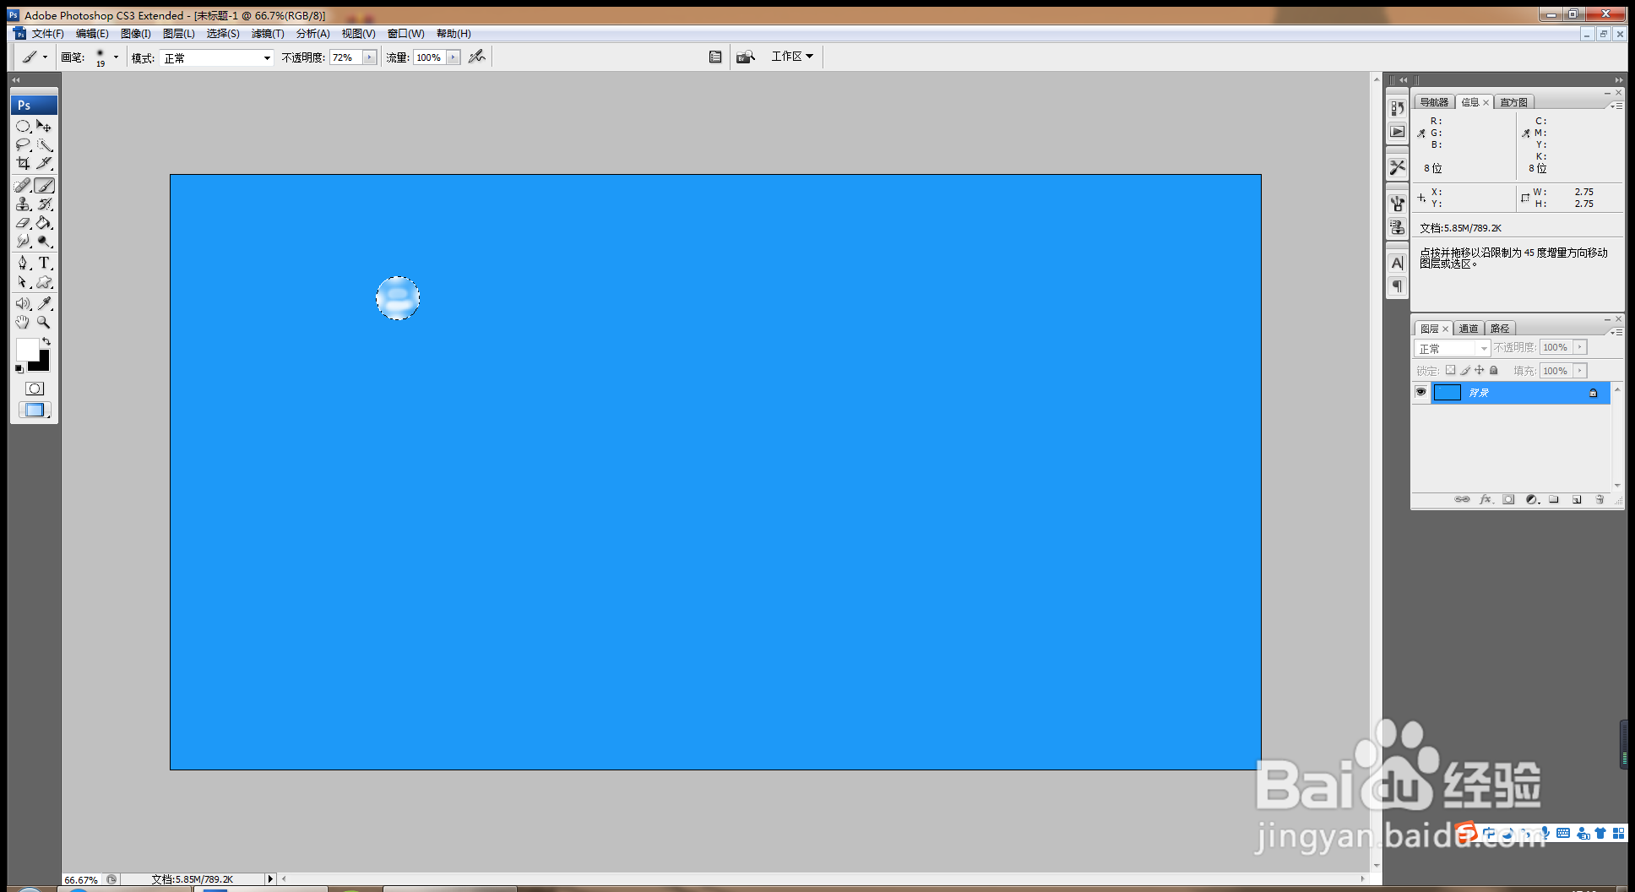This screenshot has width=1635, height=892.
Task: Select the Dodge tool
Action: [x=45, y=242]
